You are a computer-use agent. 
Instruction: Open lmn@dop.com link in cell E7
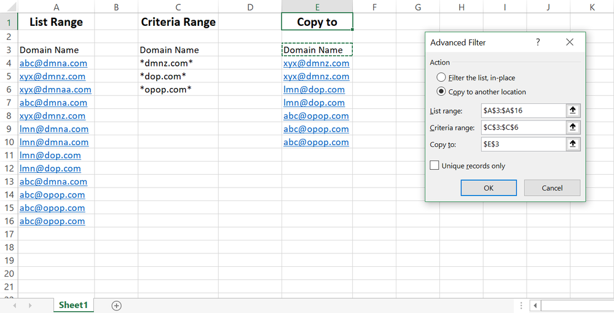(314, 103)
